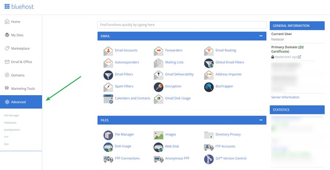The image size is (330, 170).
Task: Click FTP sidebar sublink
Action: (6, 137)
